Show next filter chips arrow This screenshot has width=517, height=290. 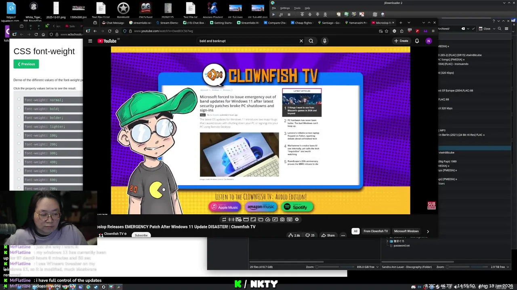pyautogui.click(x=428, y=231)
